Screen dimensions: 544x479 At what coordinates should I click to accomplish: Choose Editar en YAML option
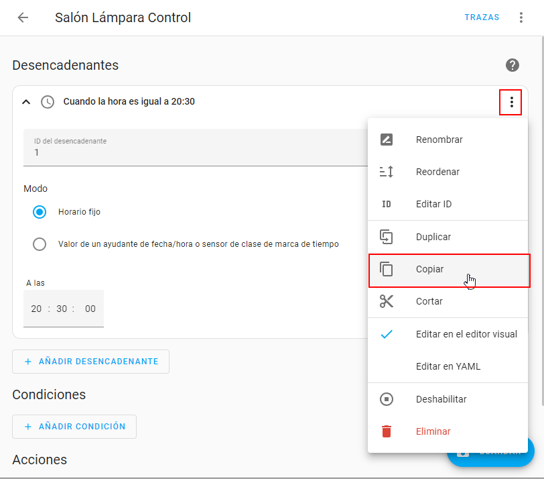pos(448,366)
